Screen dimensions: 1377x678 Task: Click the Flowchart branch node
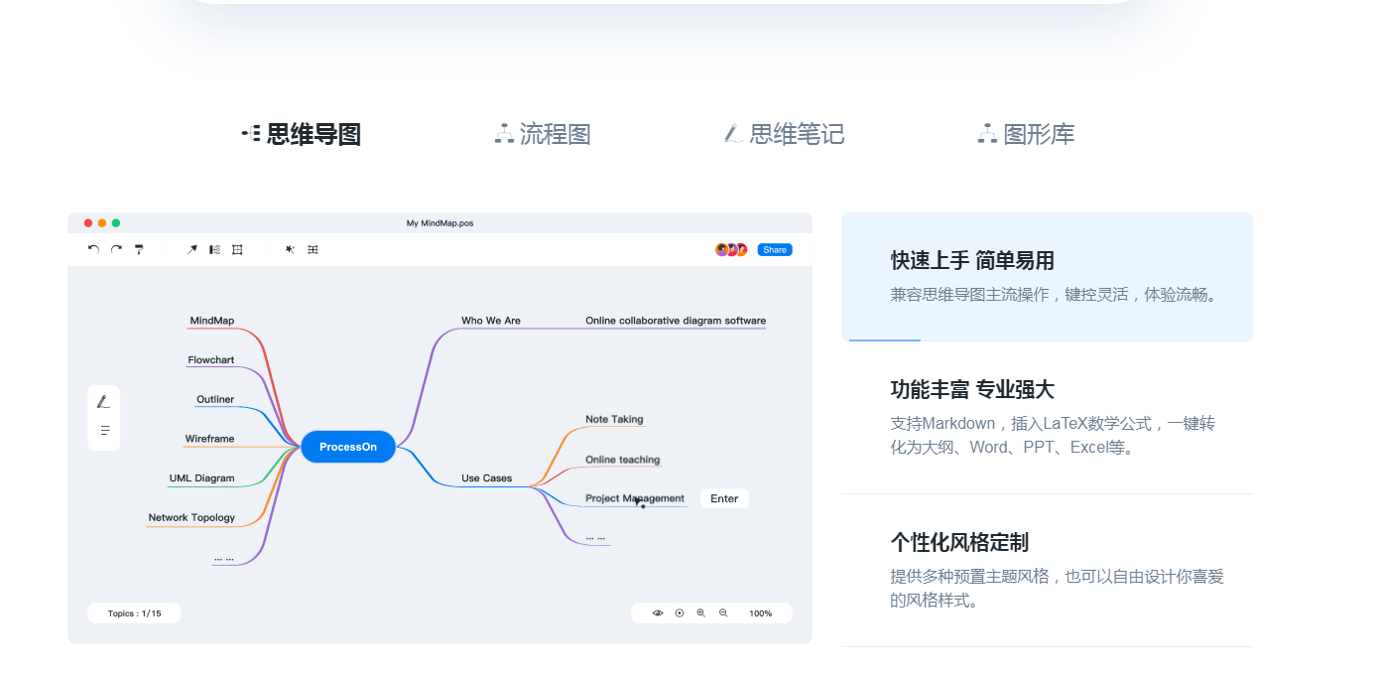(x=211, y=360)
